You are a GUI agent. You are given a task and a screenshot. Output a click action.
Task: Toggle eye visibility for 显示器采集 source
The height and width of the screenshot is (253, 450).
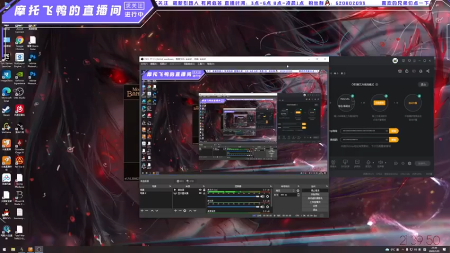(200, 193)
